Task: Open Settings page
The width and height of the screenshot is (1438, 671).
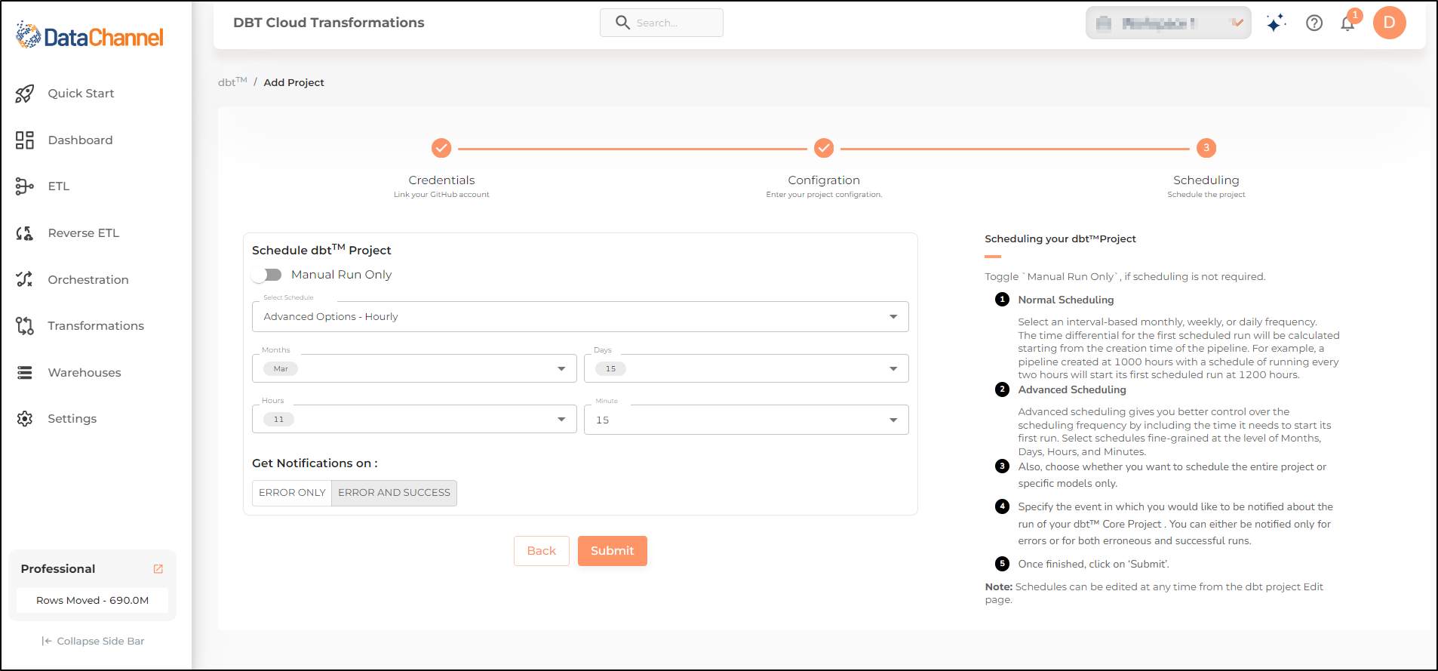Action: [72, 419]
